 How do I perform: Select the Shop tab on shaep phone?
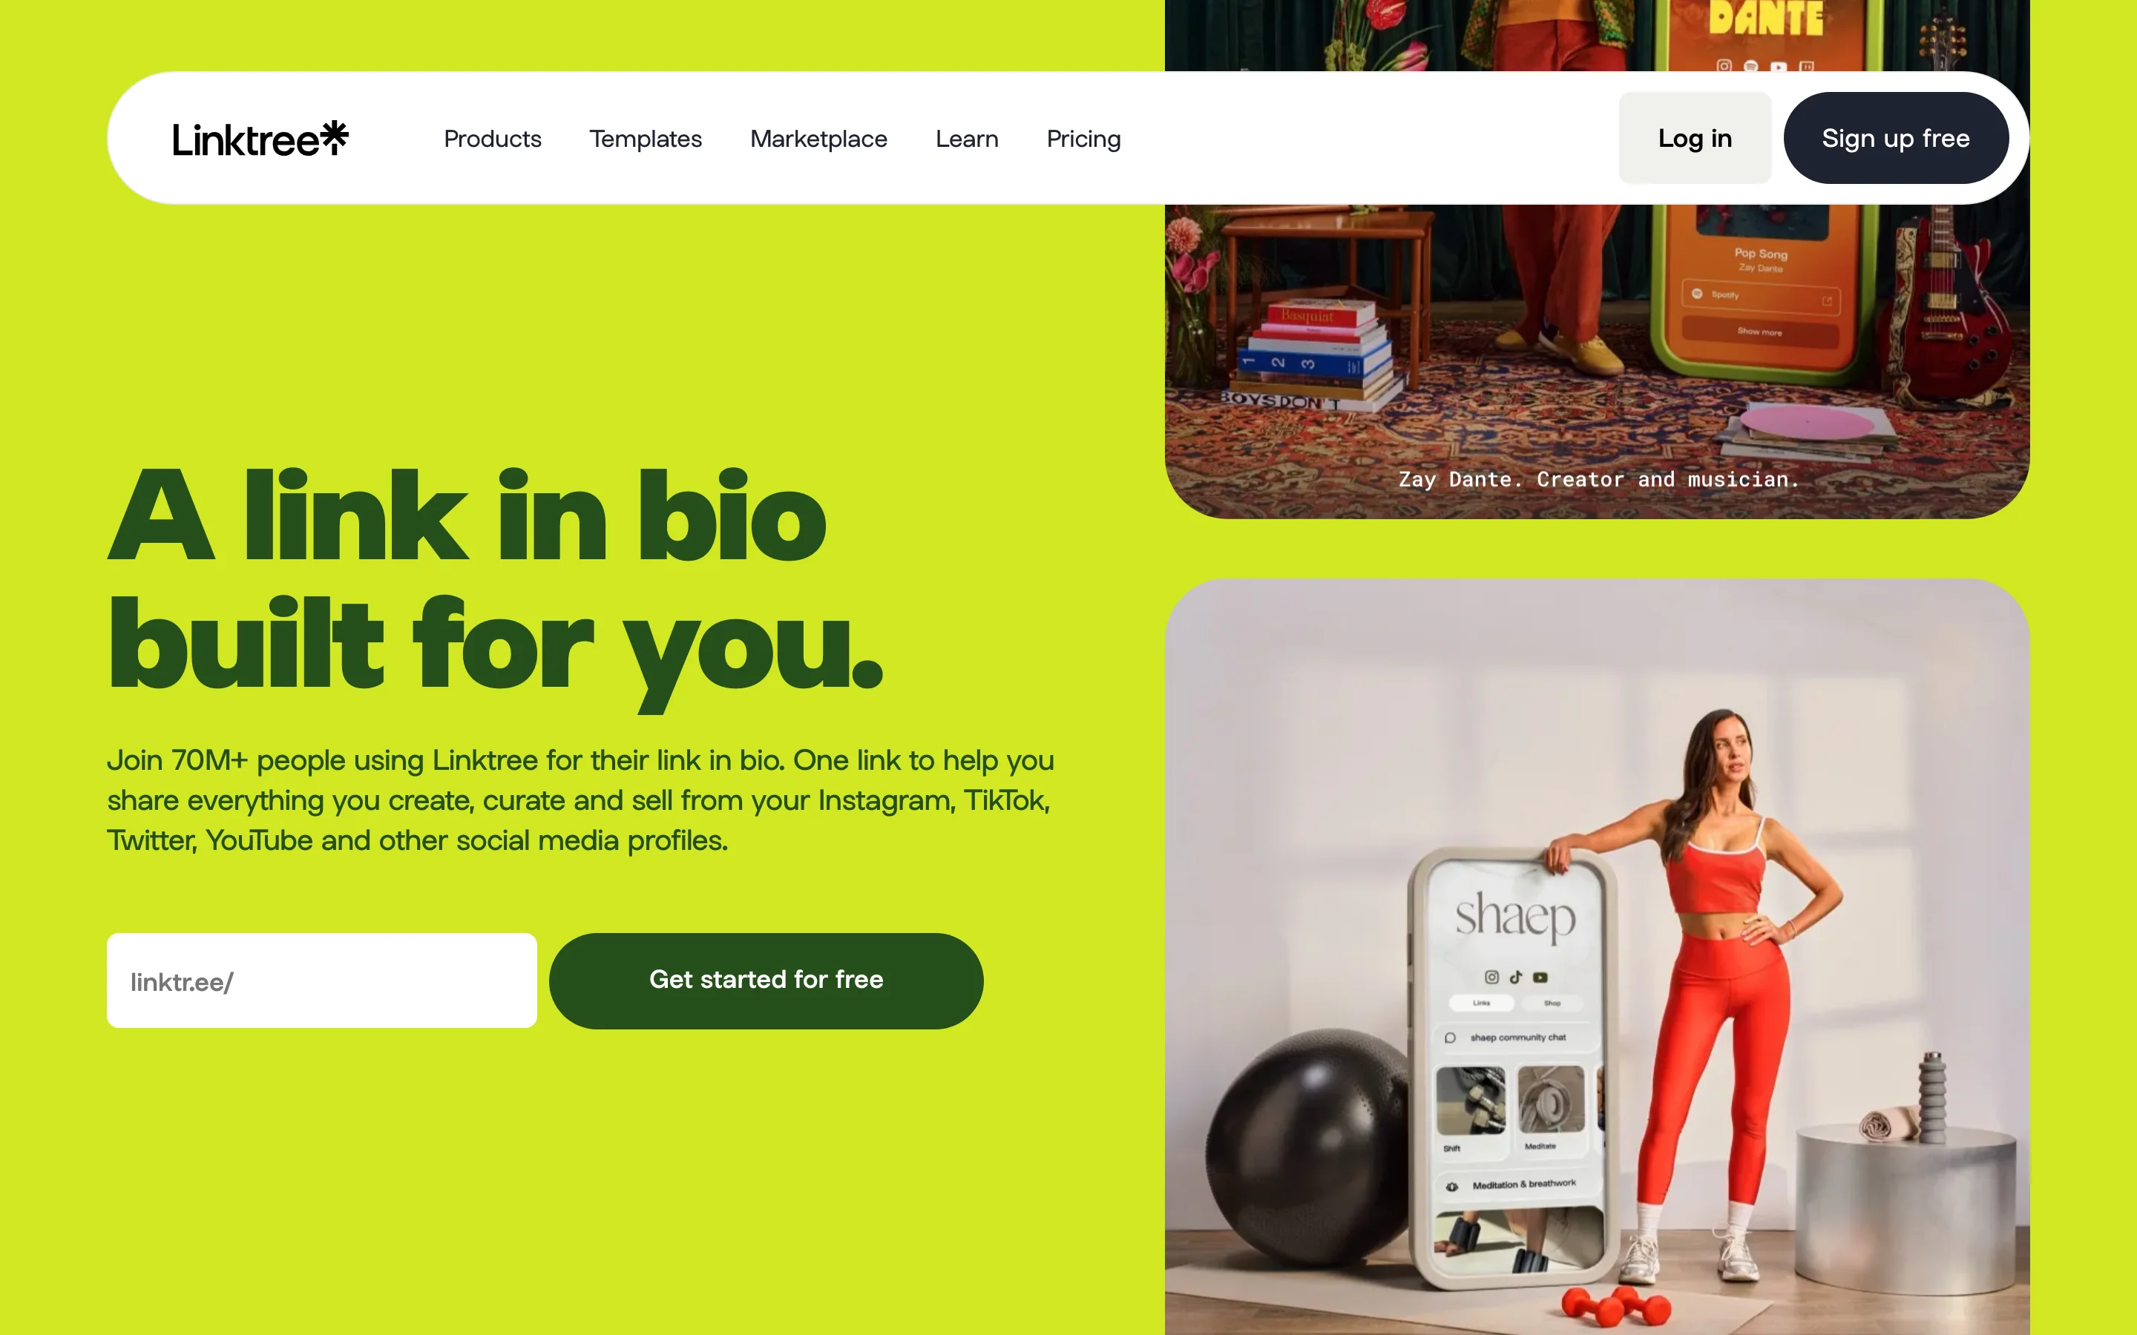tap(1552, 1003)
